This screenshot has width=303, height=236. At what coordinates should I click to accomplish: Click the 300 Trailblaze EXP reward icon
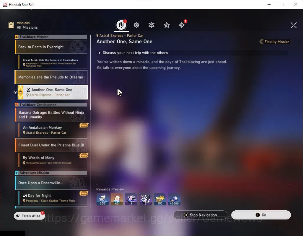(102, 199)
